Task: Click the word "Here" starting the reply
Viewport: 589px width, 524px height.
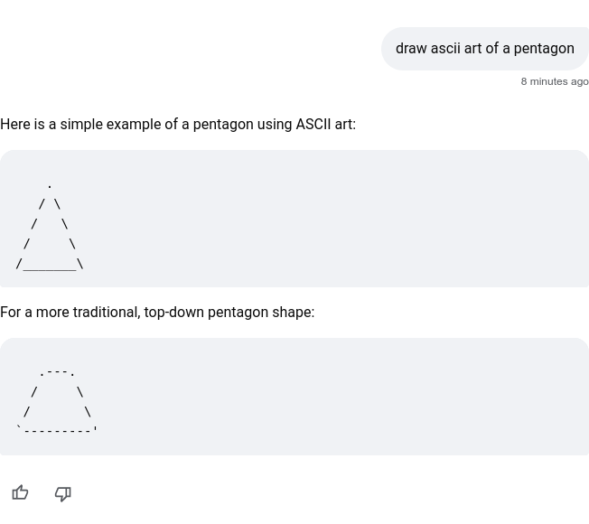Action: point(15,125)
